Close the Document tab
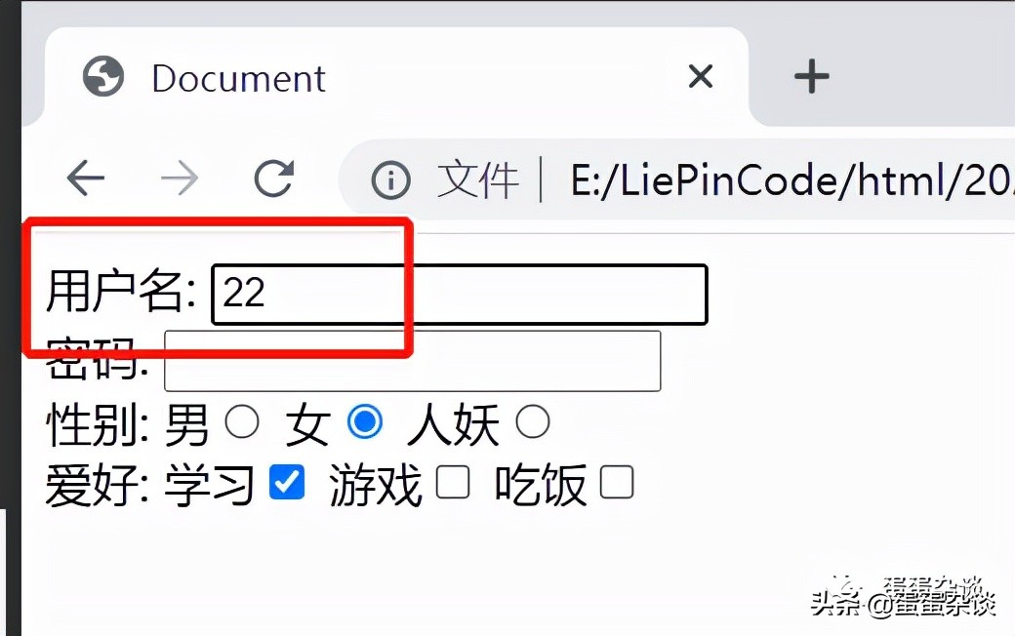Image resolution: width=1015 pixels, height=636 pixels. coord(701,76)
